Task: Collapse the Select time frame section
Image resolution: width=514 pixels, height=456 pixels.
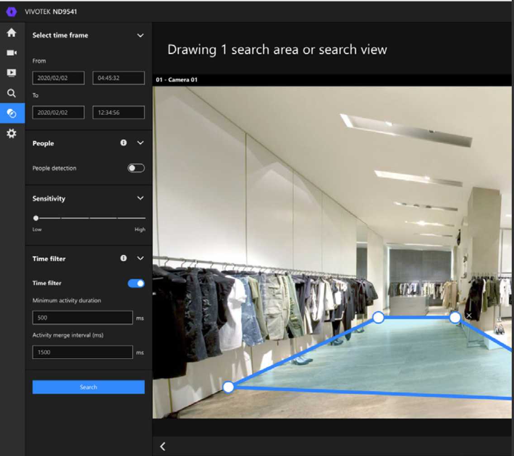Action: point(140,35)
